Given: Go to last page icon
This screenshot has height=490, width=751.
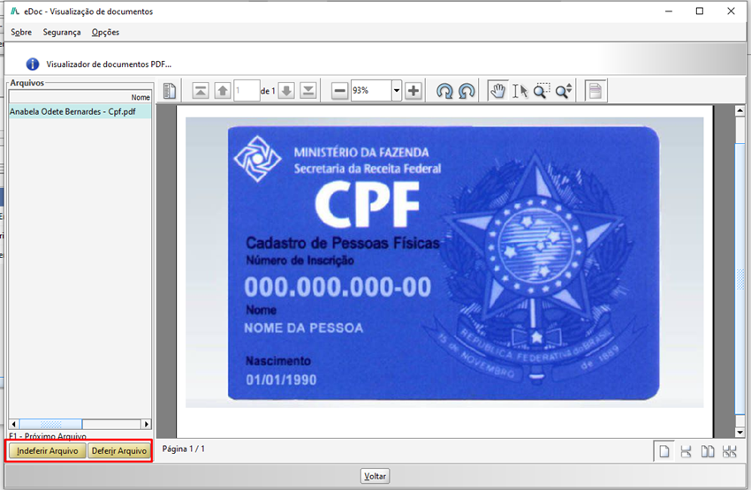Looking at the screenshot, I should pos(308,90).
